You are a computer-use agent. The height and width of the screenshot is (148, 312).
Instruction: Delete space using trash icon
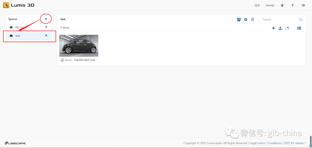pos(252,20)
